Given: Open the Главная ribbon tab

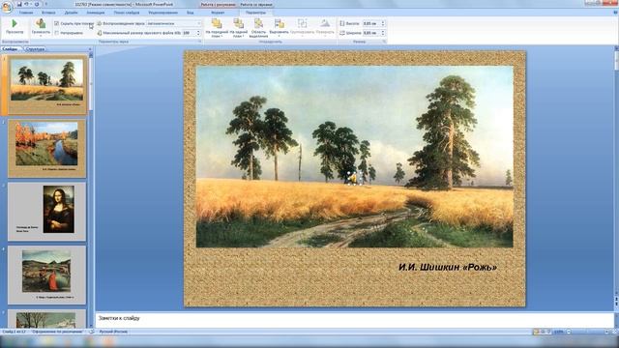Looking at the screenshot, I should tap(26, 13).
